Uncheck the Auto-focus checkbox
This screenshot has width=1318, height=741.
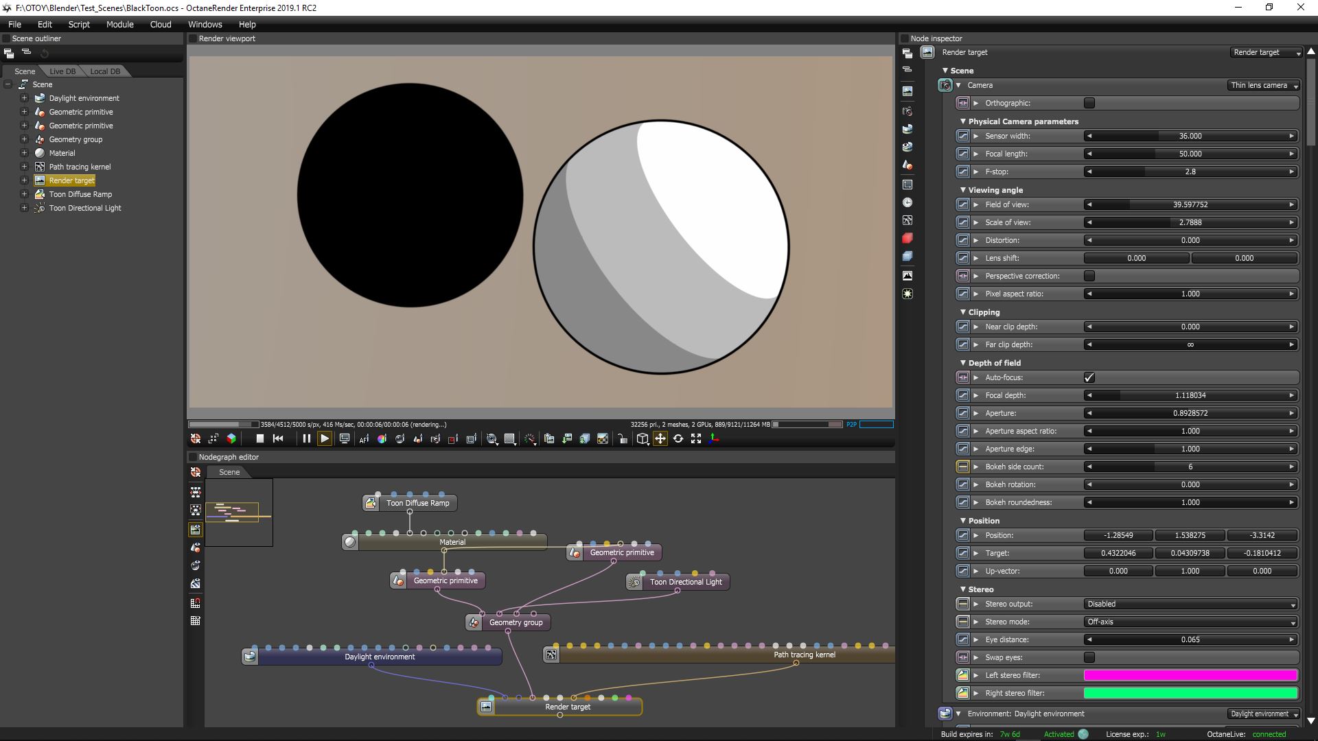point(1089,377)
